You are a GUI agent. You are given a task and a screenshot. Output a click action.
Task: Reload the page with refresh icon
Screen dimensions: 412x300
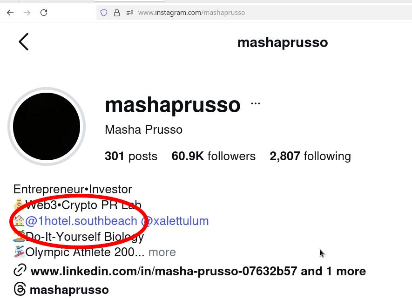coord(44,13)
